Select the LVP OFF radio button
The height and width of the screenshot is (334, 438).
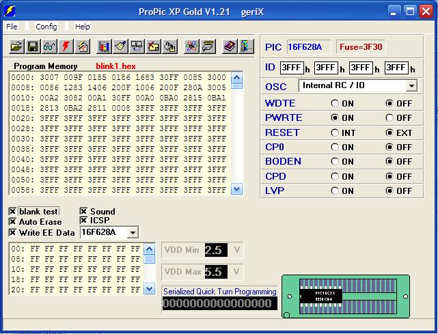[x=389, y=191]
